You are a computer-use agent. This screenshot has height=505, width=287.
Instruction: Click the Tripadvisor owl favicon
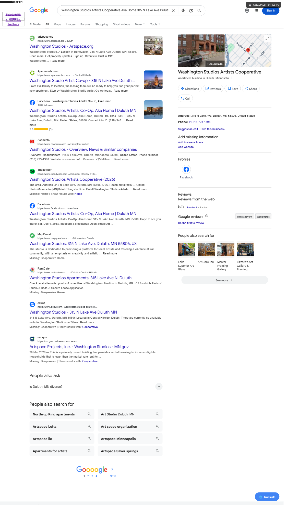(32, 171)
